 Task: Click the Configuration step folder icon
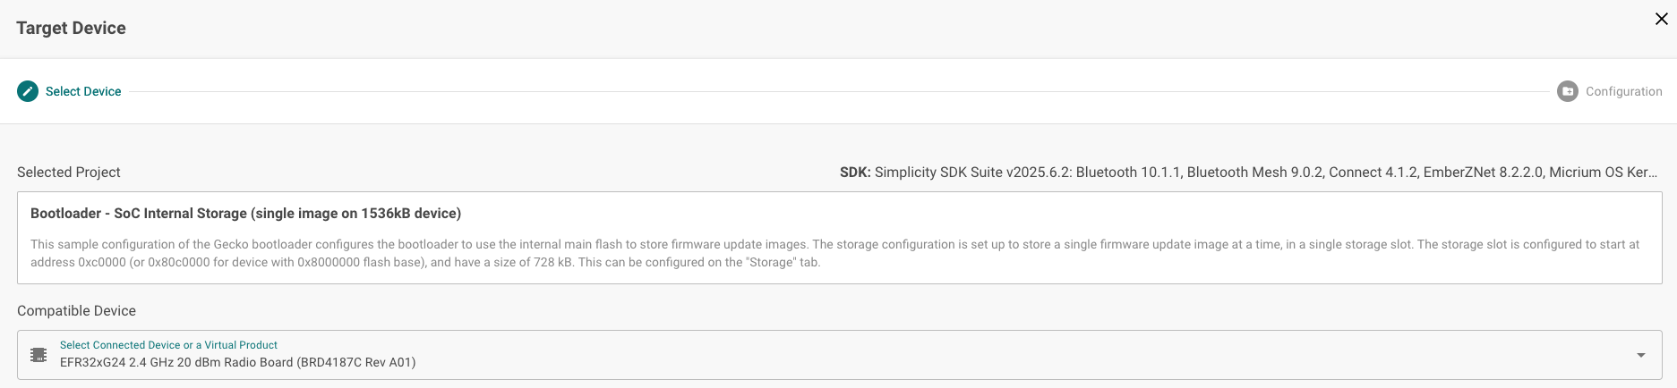[x=1567, y=91]
